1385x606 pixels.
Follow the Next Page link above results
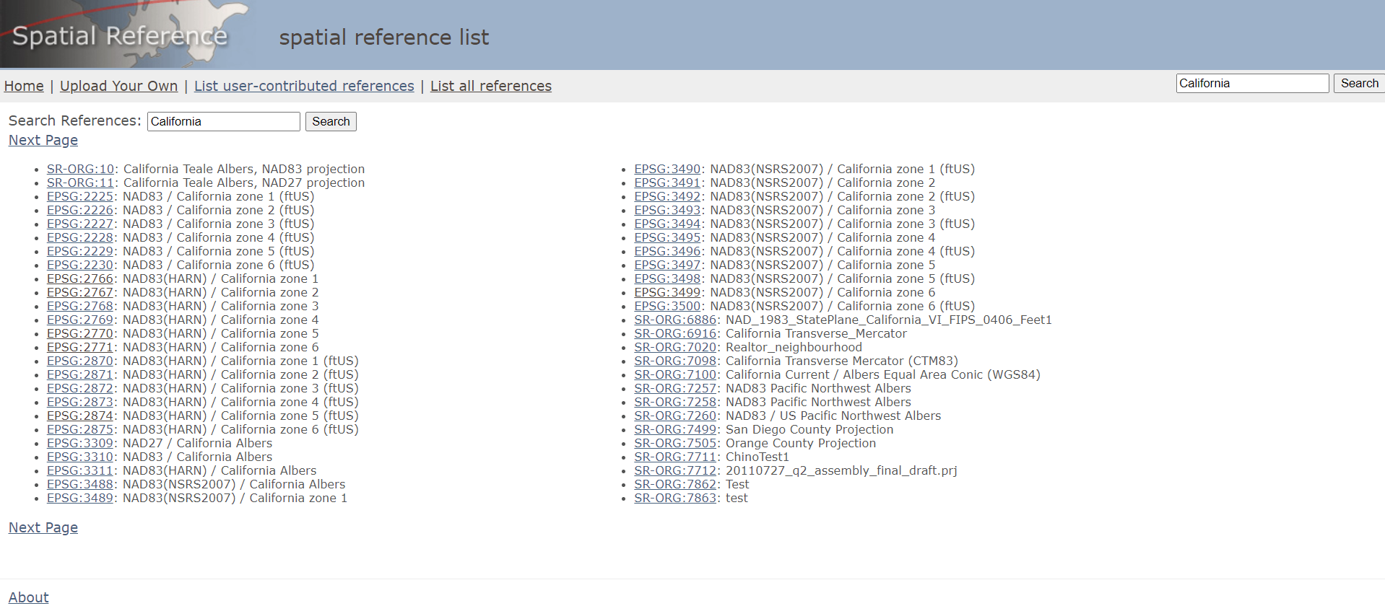[x=43, y=140]
